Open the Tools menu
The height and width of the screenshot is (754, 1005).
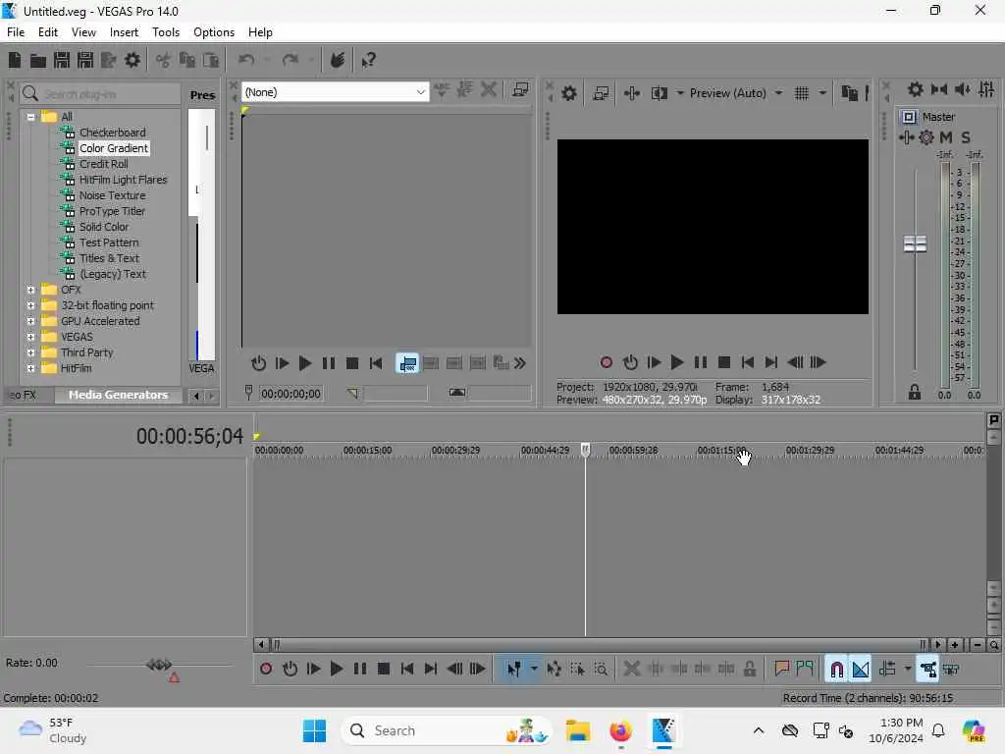165,32
